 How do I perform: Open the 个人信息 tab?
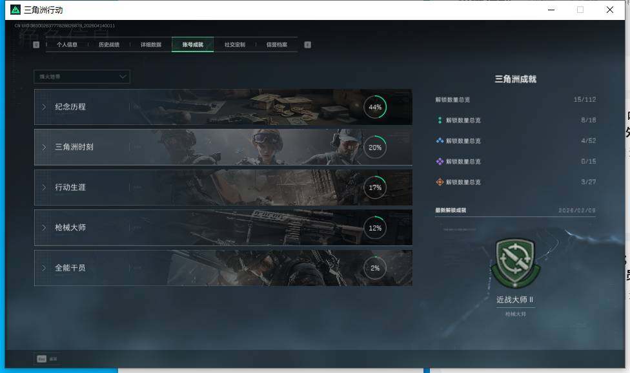tap(67, 44)
